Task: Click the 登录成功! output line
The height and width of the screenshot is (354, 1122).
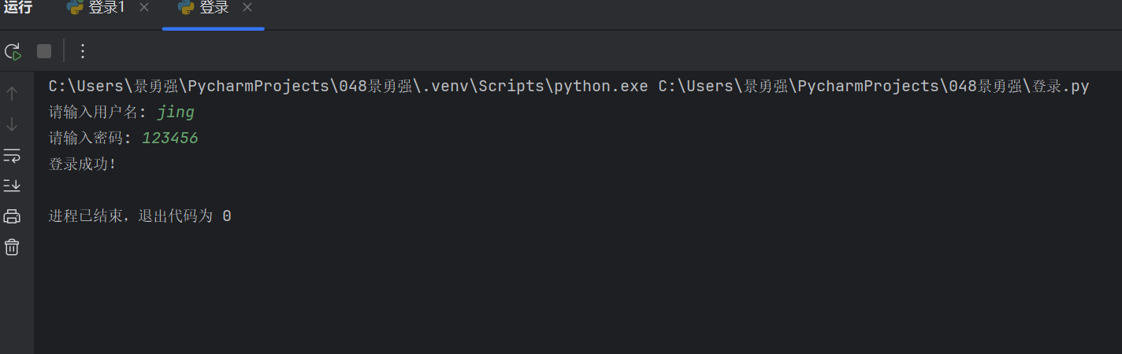Action: (82, 164)
